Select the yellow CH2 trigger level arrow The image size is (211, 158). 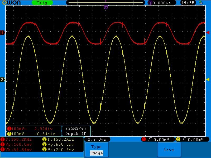(208, 79)
